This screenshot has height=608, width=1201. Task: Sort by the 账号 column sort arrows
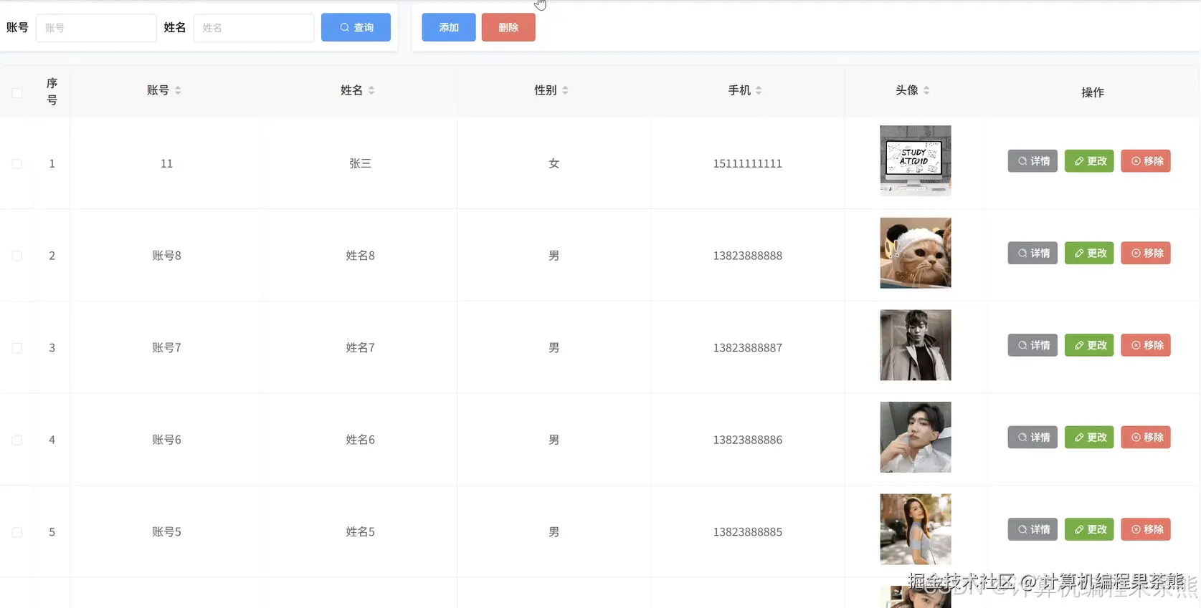pyautogui.click(x=178, y=90)
